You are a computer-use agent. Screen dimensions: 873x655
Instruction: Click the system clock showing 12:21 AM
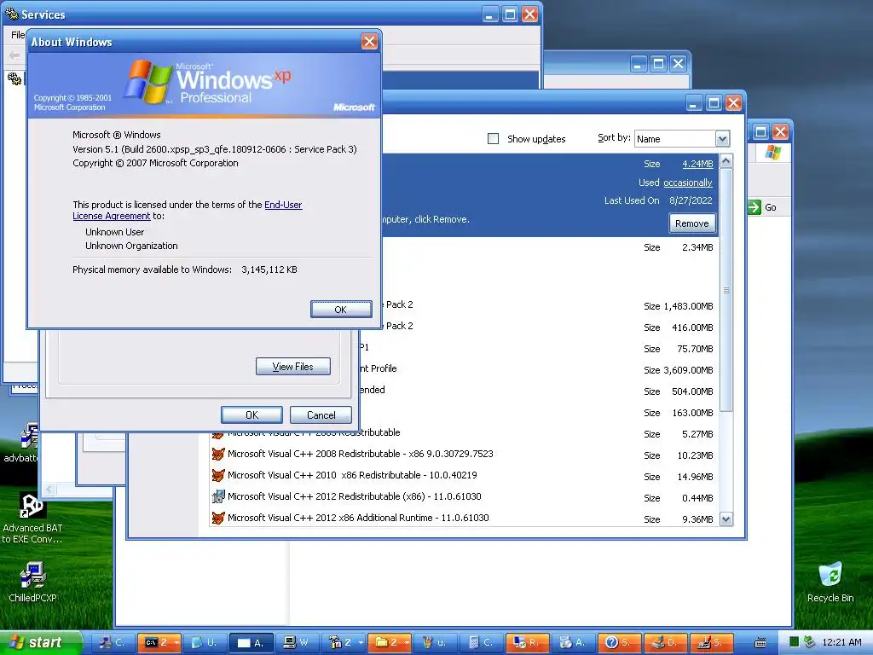pyautogui.click(x=841, y=642)
